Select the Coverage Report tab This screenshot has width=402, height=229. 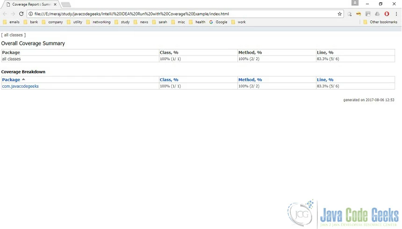tap(31, 4)
